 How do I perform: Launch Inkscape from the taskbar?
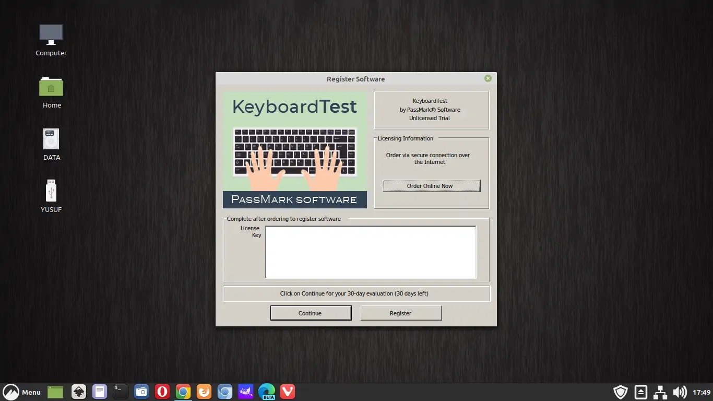pos(79,392)
